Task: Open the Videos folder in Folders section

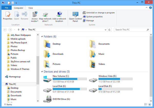Action: (97, 64)
